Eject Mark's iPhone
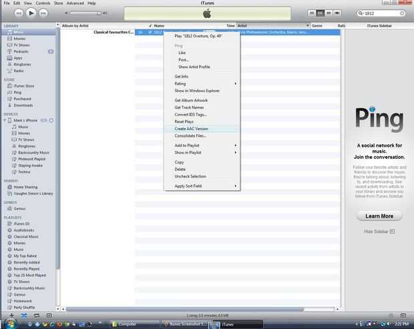This screenshot has width=414, height=329. click(51, 120)
